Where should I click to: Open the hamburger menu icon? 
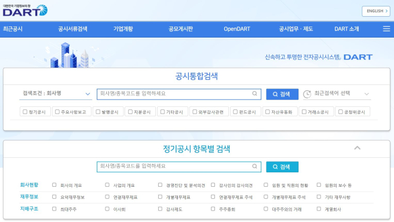(386, 29)
